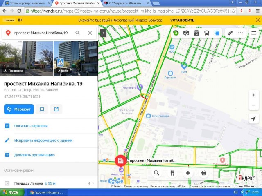262x196 pixels.
Task: Show the photos layer camera icon
Action: point(196,33)
